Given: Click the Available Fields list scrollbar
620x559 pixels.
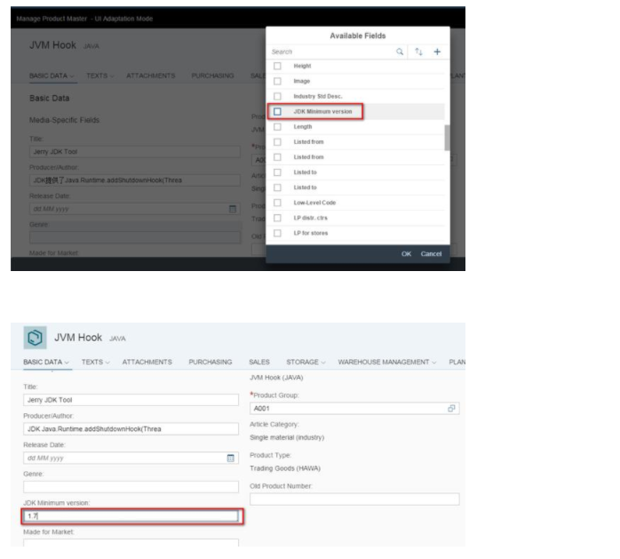Looking at the screenshot, I should pyautogui.click(x=447, y=138).
